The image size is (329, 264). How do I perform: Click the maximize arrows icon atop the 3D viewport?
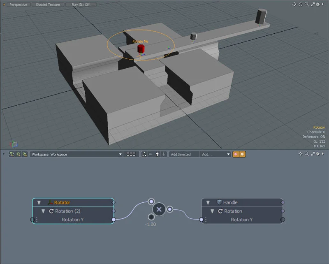[x=313, y=4]
